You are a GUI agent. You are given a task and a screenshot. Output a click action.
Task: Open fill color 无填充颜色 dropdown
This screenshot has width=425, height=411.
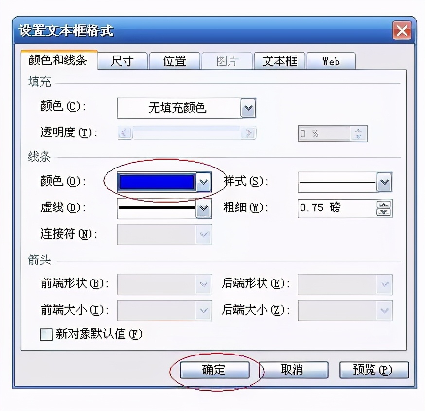coord(248,108)
